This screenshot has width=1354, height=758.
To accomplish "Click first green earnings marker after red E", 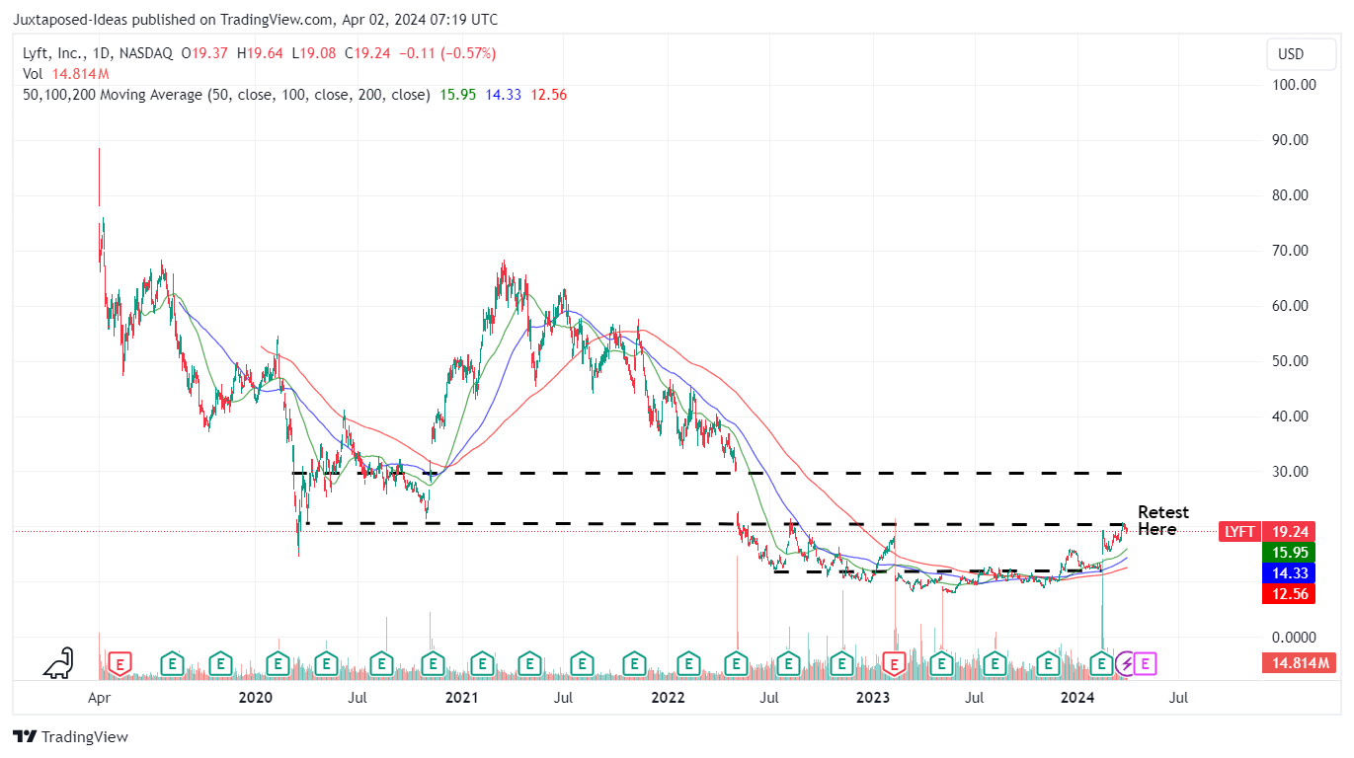I will [173, 663].
